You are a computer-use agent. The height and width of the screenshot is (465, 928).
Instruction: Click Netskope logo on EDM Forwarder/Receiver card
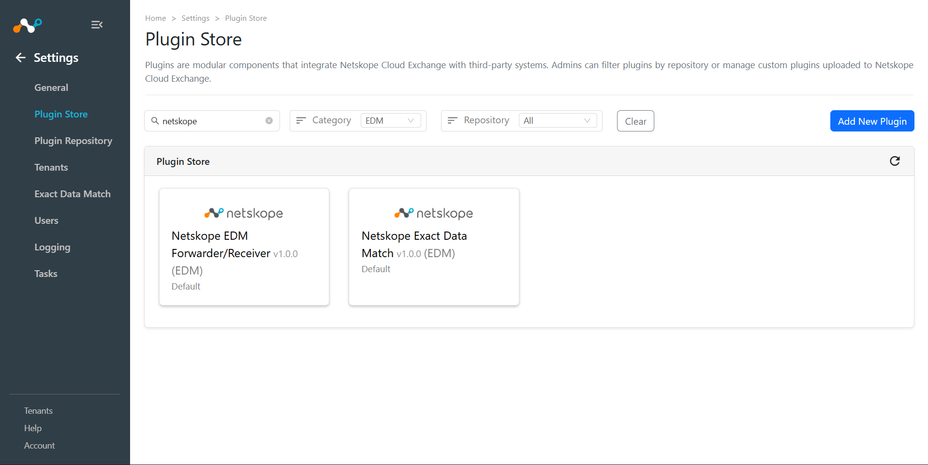244,213
